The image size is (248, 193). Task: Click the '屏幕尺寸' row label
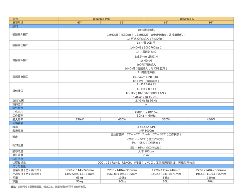18,23
